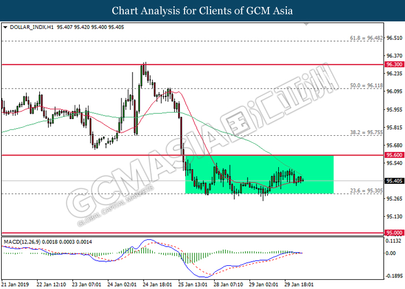Click the 29 Jan 02:01 time label
Viewport: 405px width, 289px height.
(x=263, y=284)
